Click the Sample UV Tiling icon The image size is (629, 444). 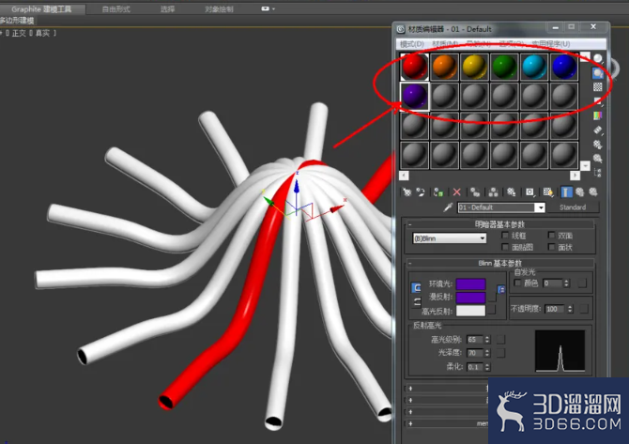(598, 101)
